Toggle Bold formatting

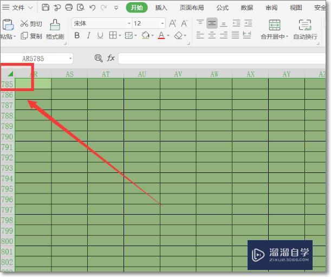[77, 35]
